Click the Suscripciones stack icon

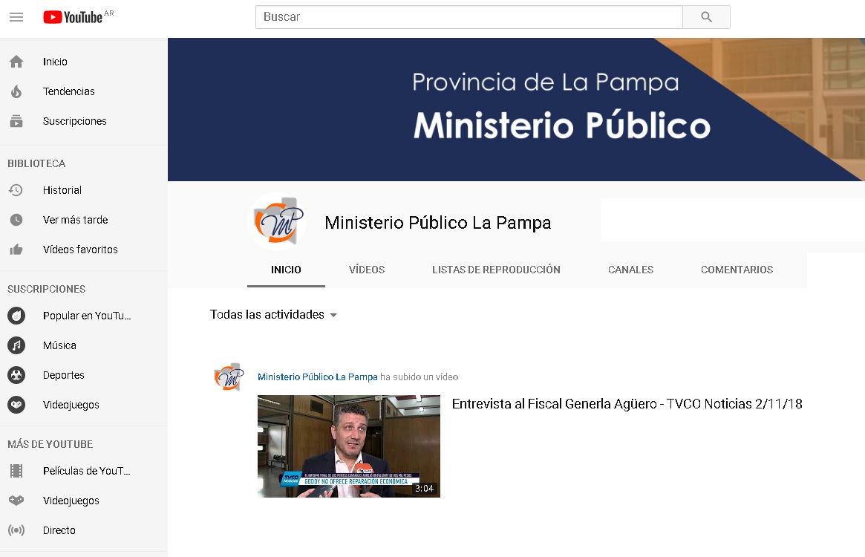(16, 121)
